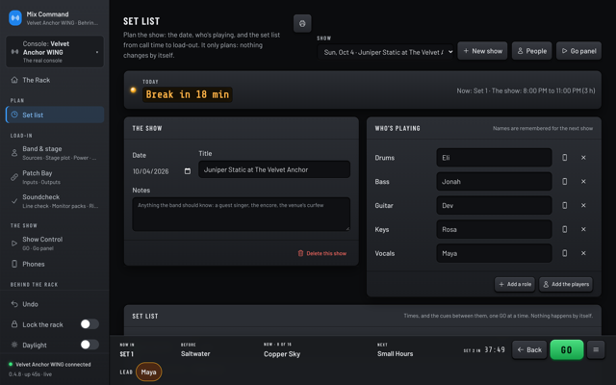This screenshot has width=616, height=385.
Task: Open the menu icon next to GO
Action: (x=596, y=349)
